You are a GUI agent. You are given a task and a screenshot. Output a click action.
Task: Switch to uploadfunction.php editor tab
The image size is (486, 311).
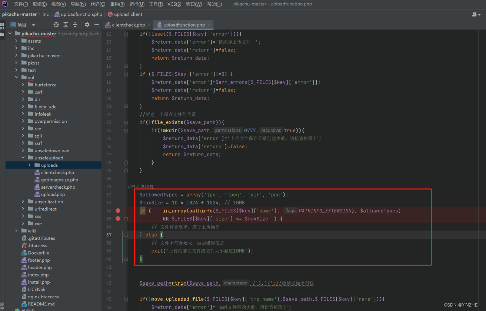(184, 25)
